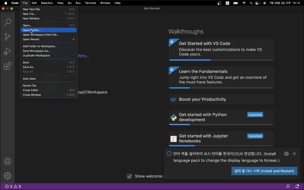Screen dimensions: 304x190
Task: Click the Jupyter Notebooks walkthrough icon
Action: [x=173, y=139]
